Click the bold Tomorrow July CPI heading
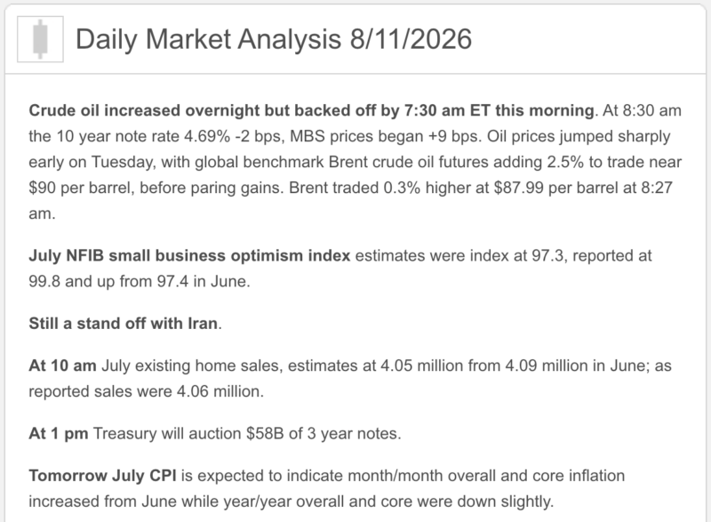Screen dimensions: 711x522 (102, 476)
